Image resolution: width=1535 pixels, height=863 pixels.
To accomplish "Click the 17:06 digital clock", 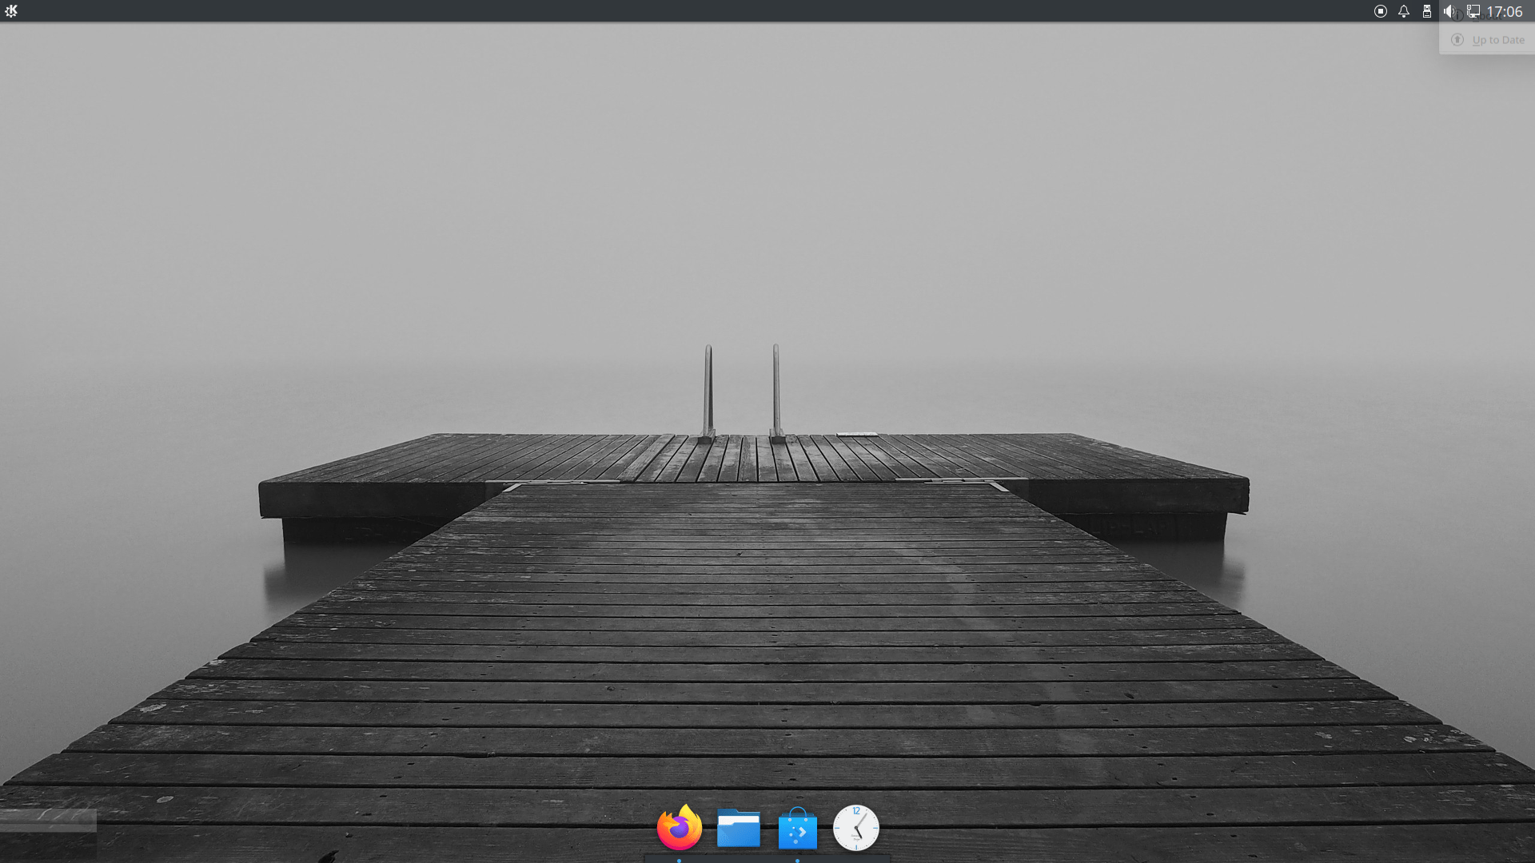I will (1504, 11).
